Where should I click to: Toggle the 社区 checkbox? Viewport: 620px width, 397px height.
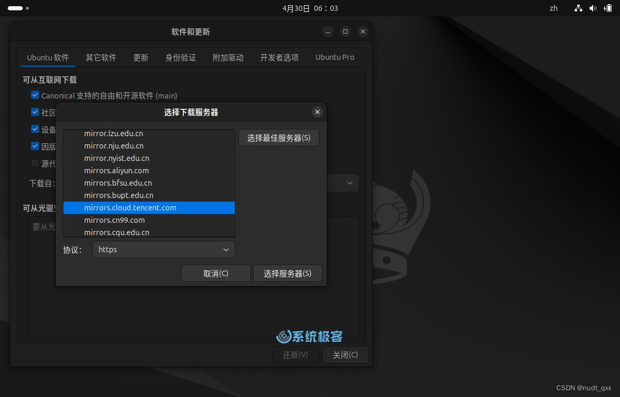pos(35,112)
